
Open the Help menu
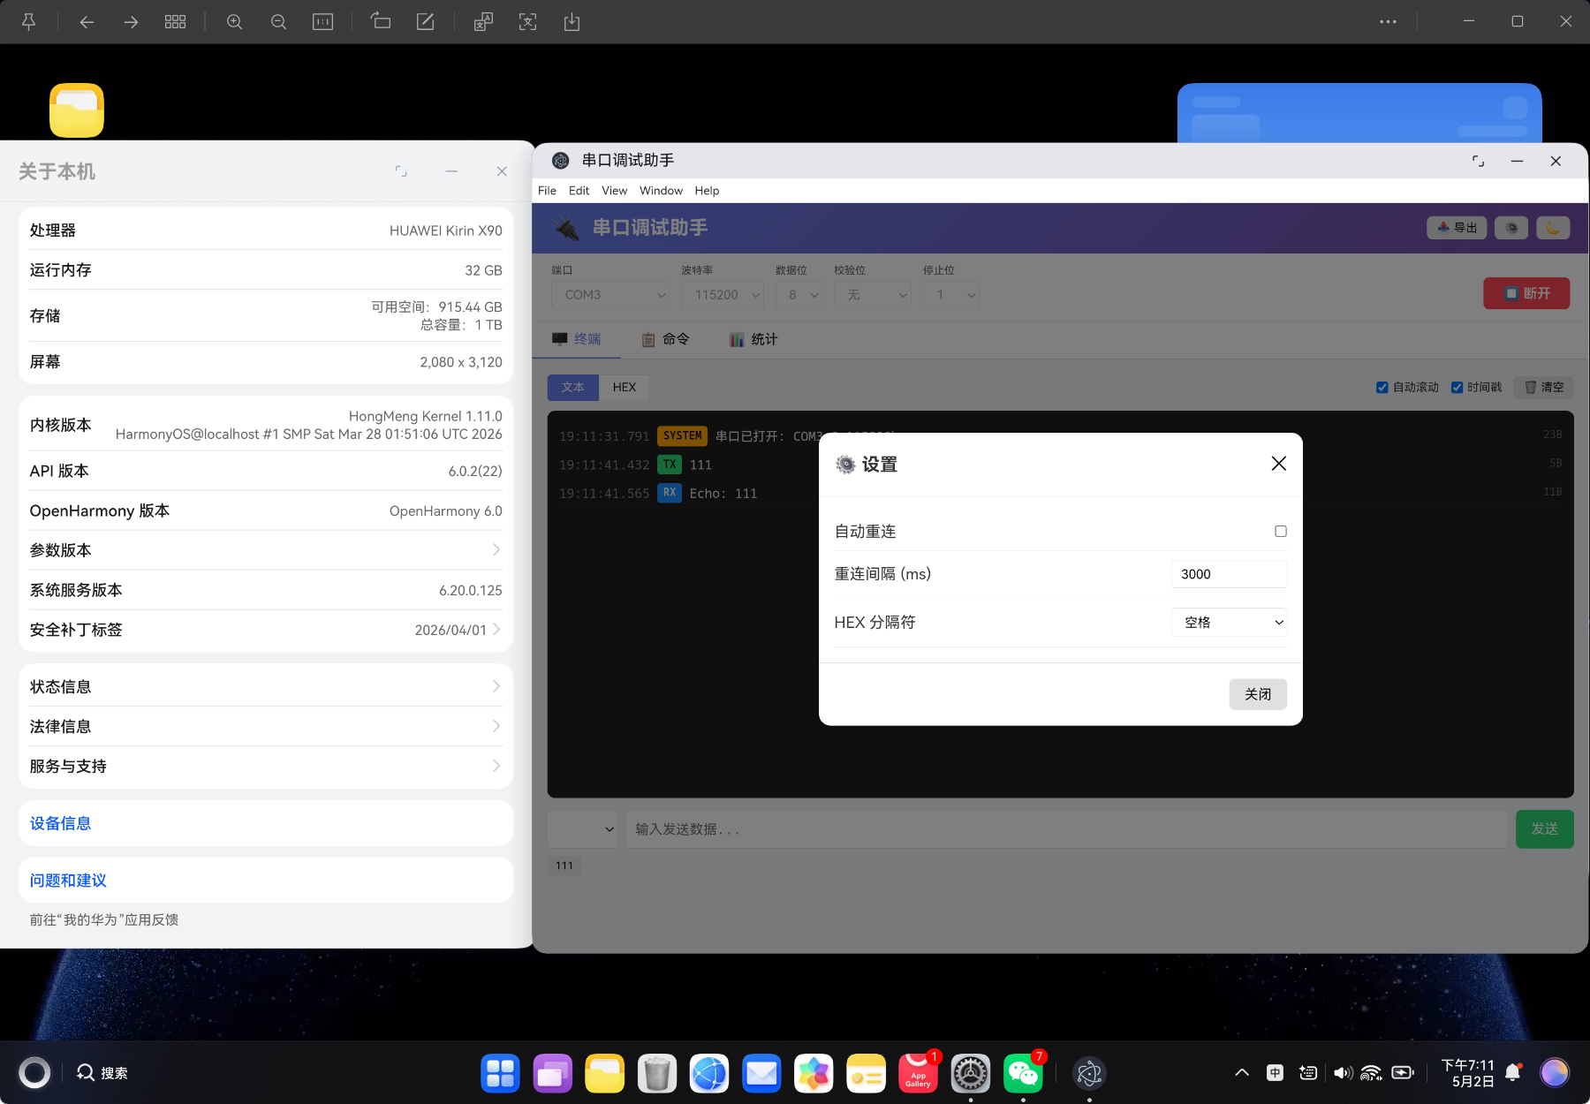(x=707, y=191)
